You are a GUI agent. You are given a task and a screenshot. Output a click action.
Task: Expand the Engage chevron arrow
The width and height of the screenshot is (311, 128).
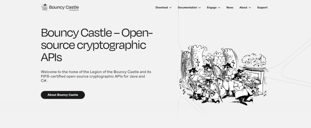pyautogui.click(x=219, y=8)
